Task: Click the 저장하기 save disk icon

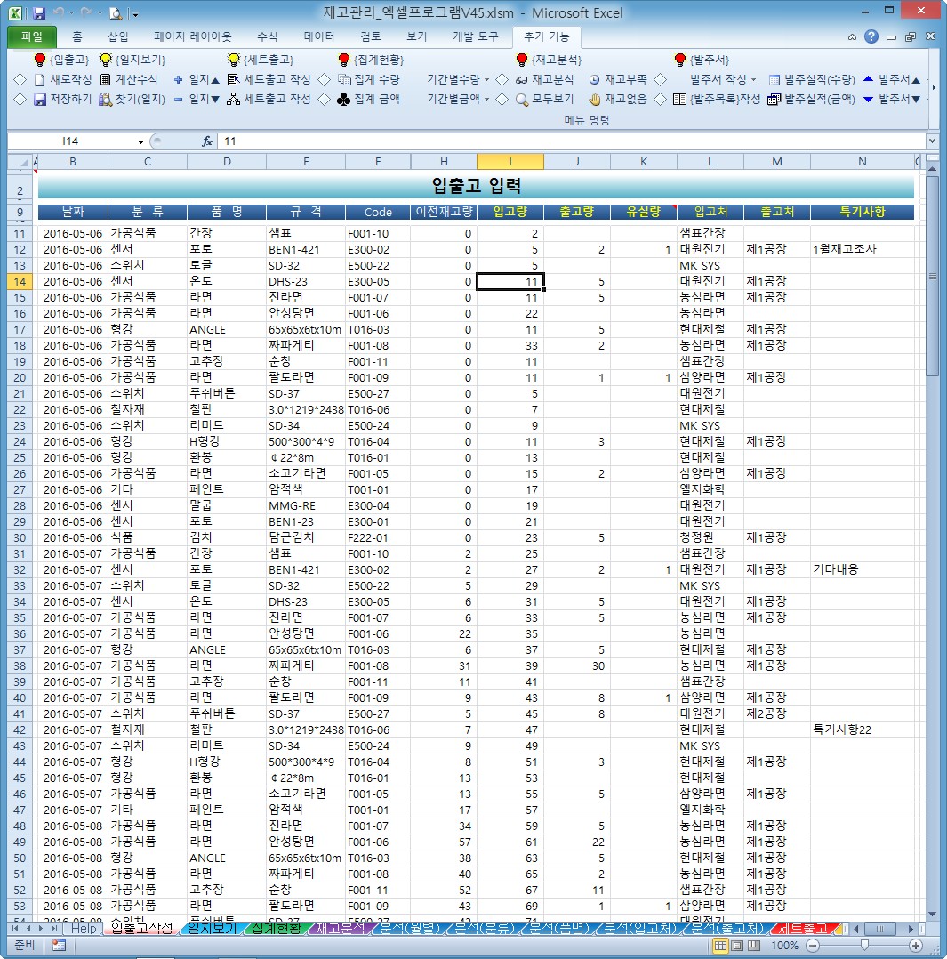Action: point(40,99)
